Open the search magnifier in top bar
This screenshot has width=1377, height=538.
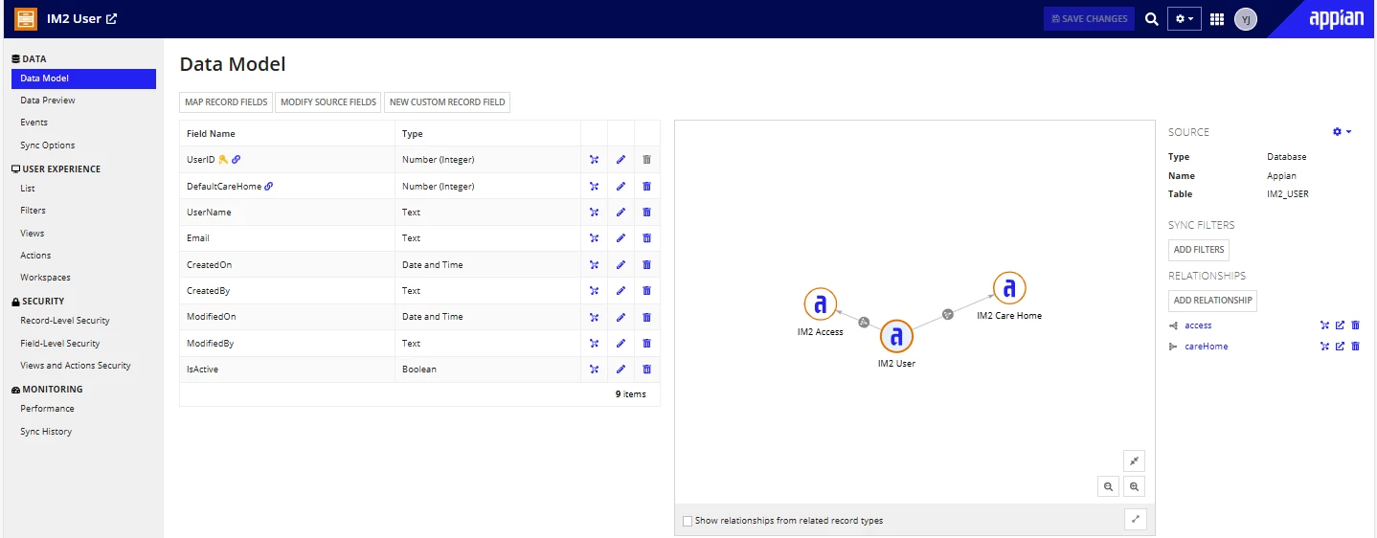point(1151,19)
